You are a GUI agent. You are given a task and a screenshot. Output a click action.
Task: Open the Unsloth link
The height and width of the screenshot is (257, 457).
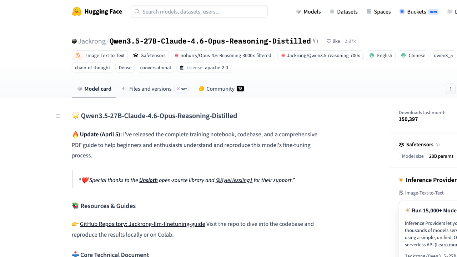point(149,180)
